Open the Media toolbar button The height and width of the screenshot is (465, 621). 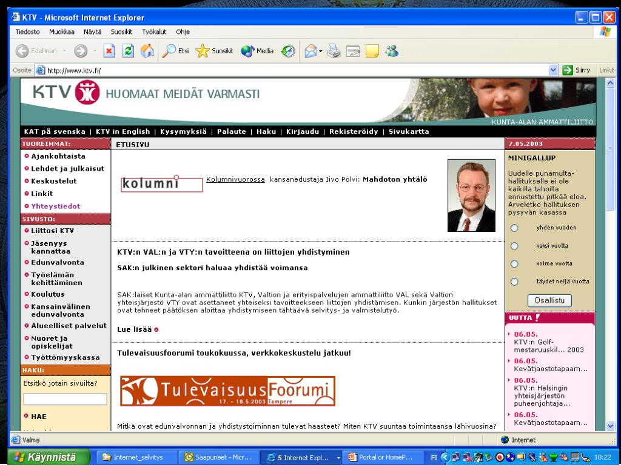pyautogui.click(x=257, y=51)
